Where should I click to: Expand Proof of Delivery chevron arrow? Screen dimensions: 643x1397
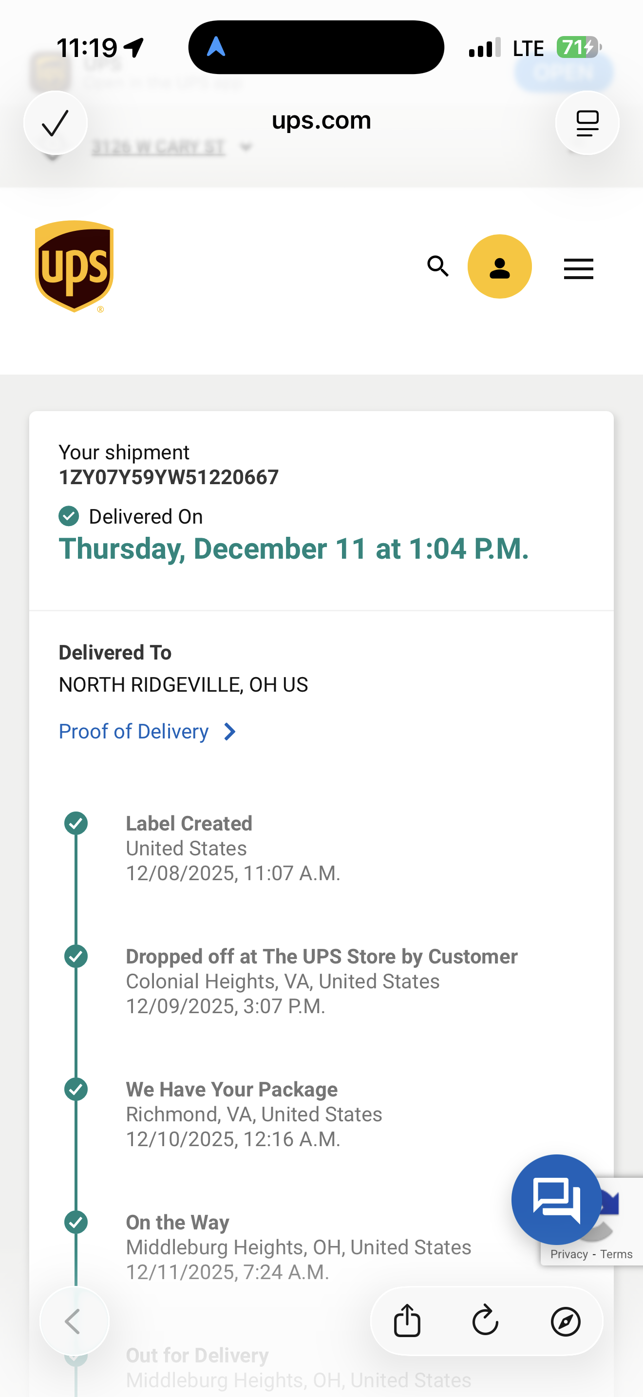tap(230, 732)
